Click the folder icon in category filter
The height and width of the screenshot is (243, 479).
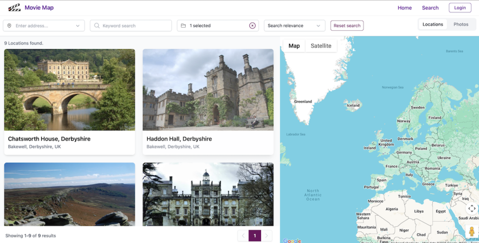click(x=183, y=26)
